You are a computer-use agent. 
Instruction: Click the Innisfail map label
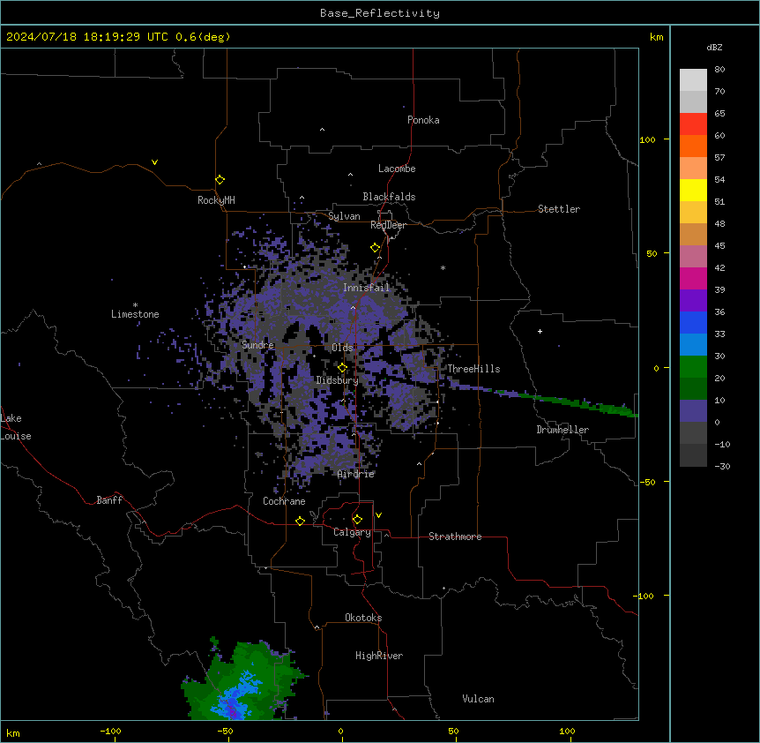point(366,288)
